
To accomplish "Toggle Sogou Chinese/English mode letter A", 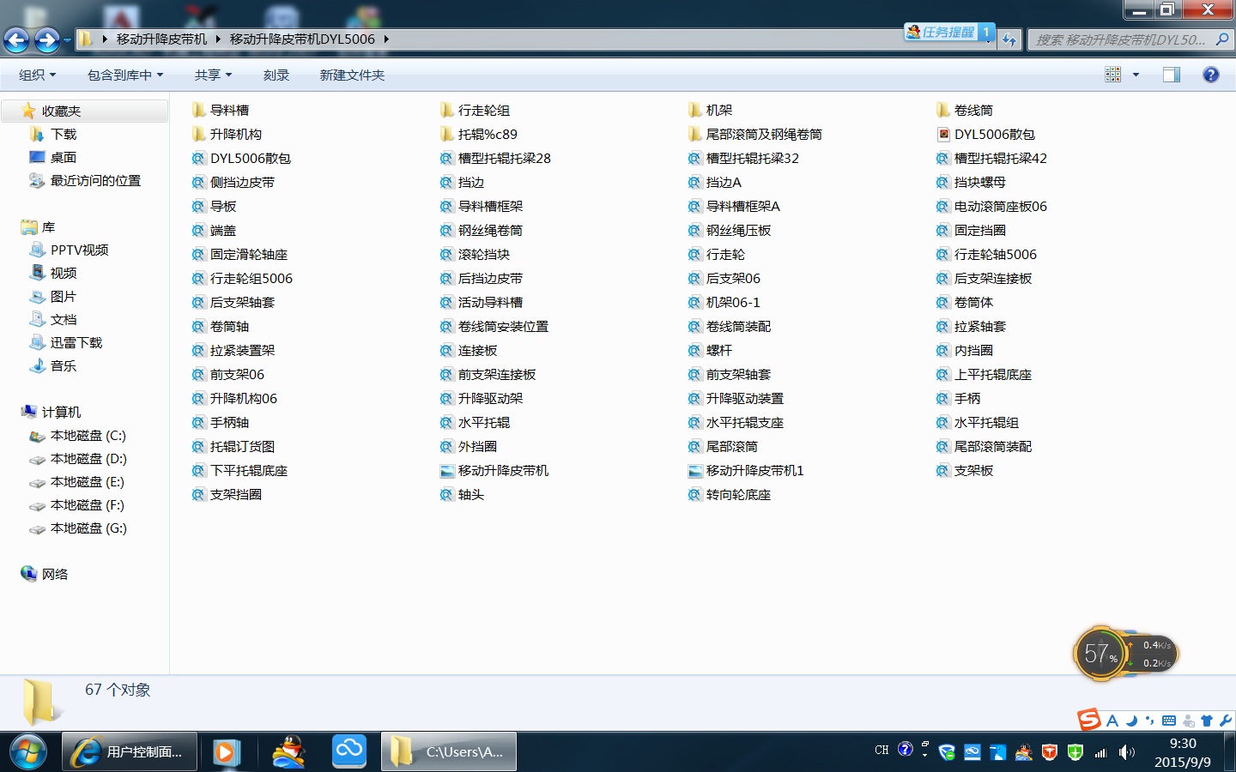I will point(1112,721).
